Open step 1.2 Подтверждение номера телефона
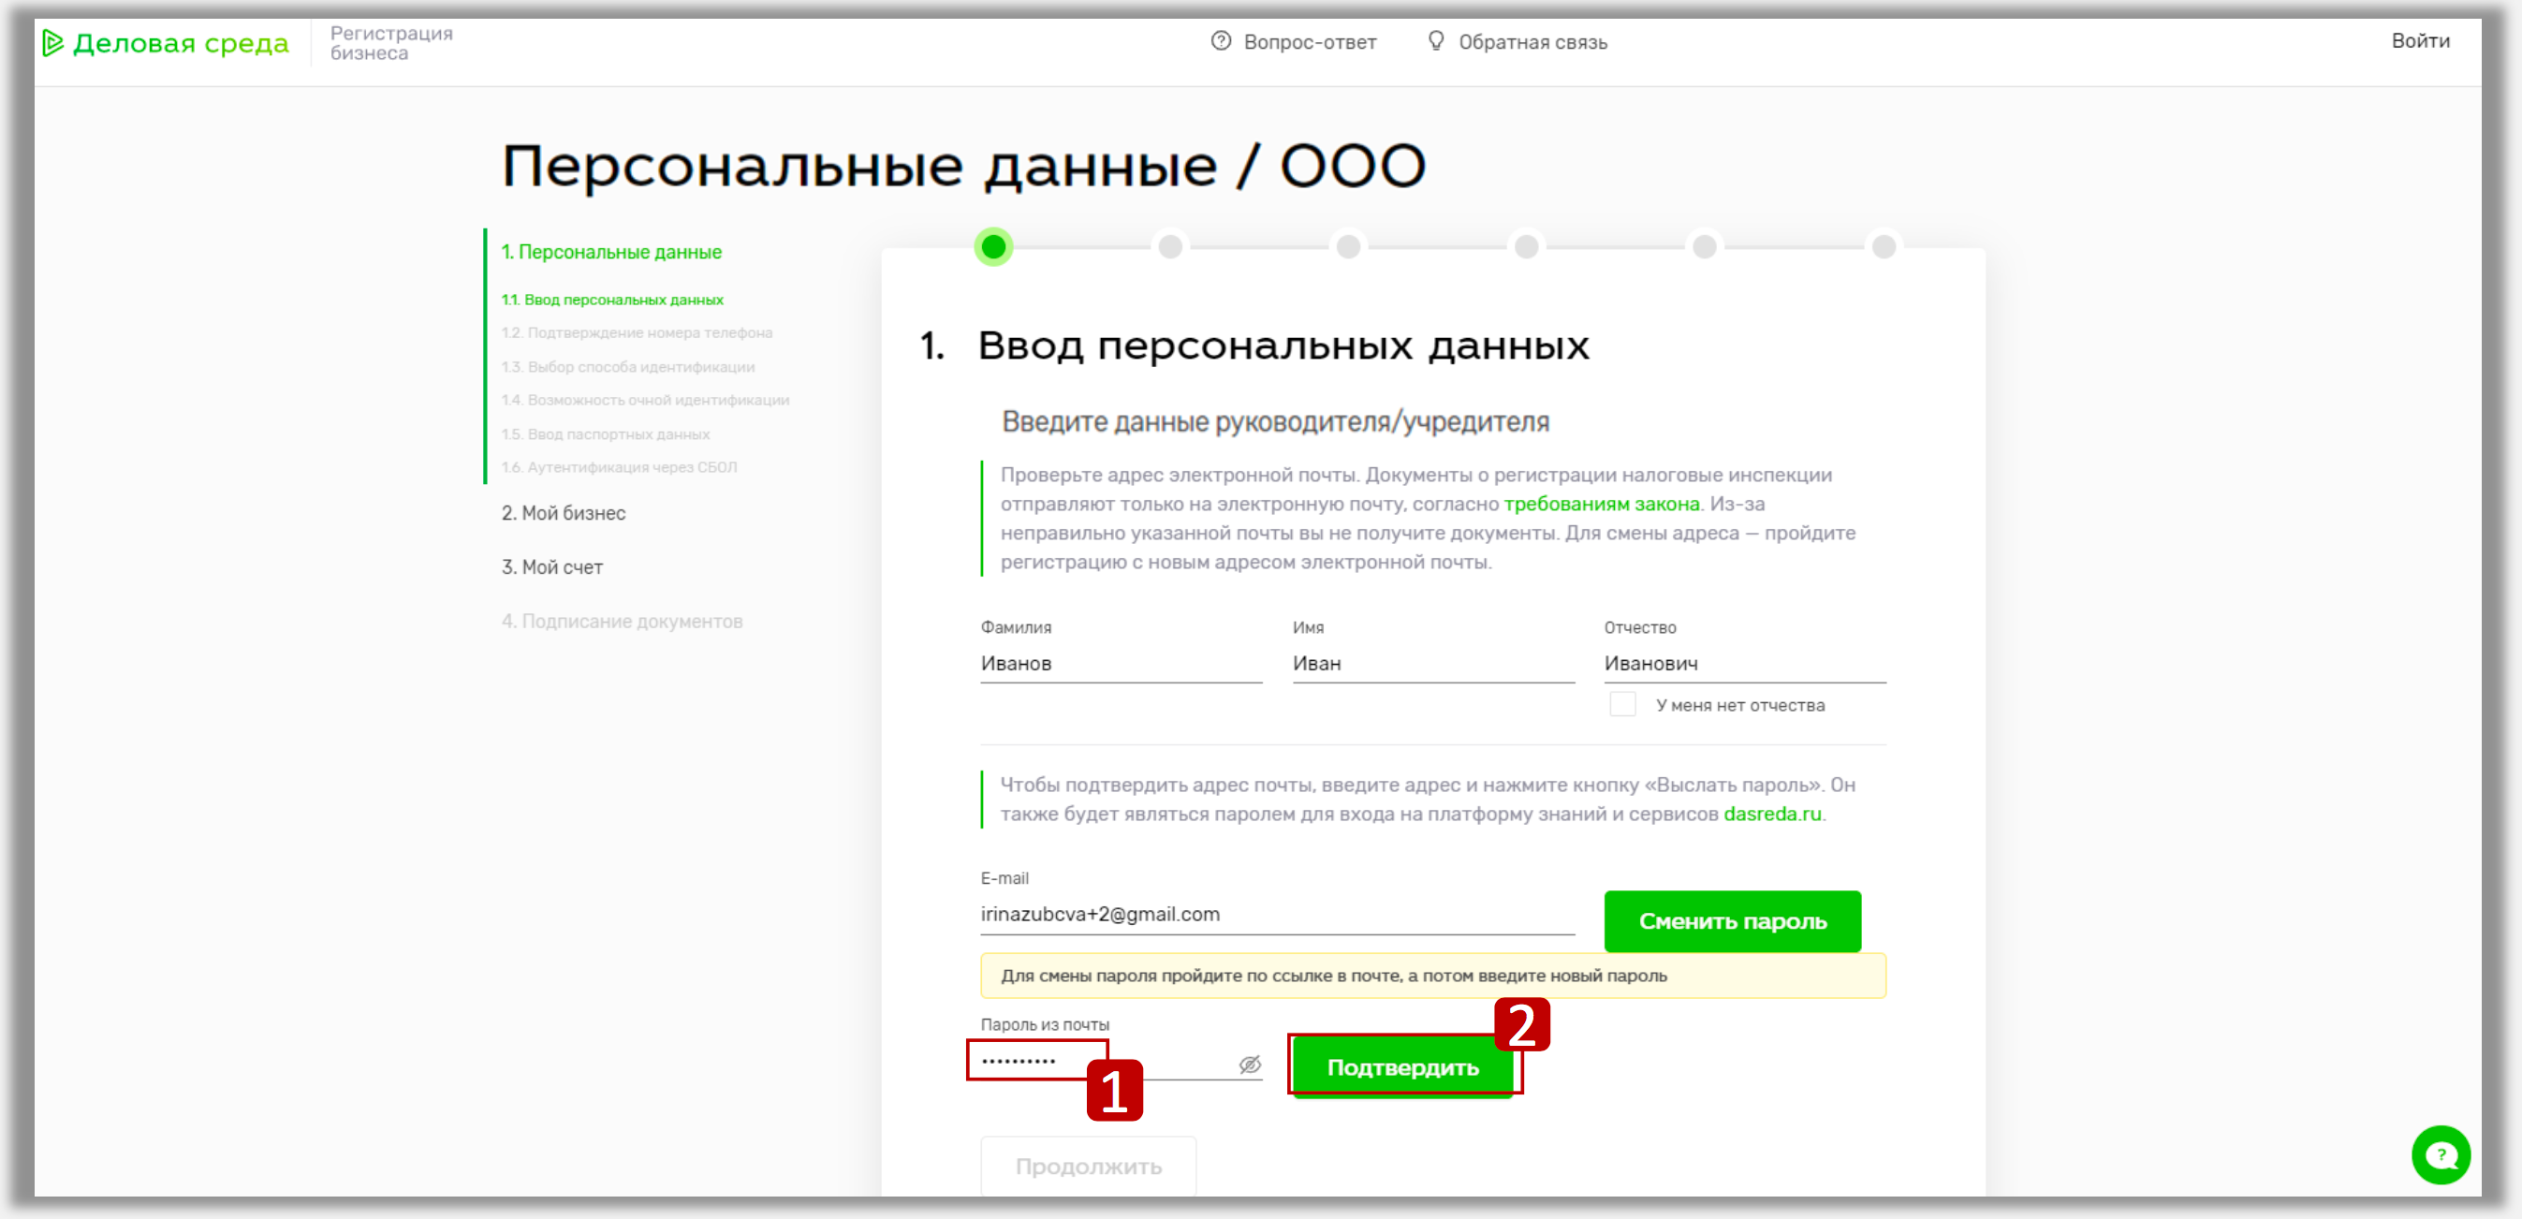 pos(638,333)
